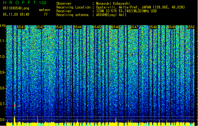
Task: Click the 0550 time marker label
Action: tap(191, 27)
